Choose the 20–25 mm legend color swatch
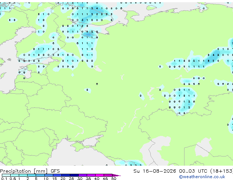The width and height of the screenshot is (233, 180). (66, 175)
